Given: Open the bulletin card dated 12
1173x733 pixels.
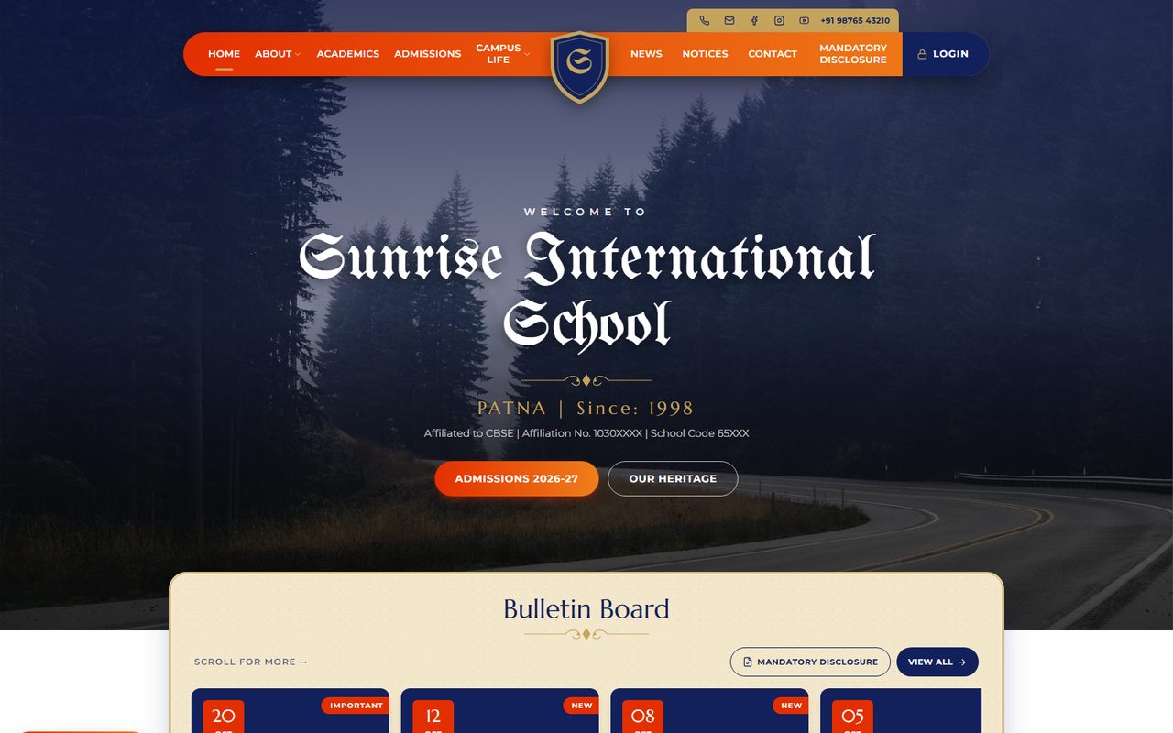Looking at the screenshot, I should click(500, 711).
